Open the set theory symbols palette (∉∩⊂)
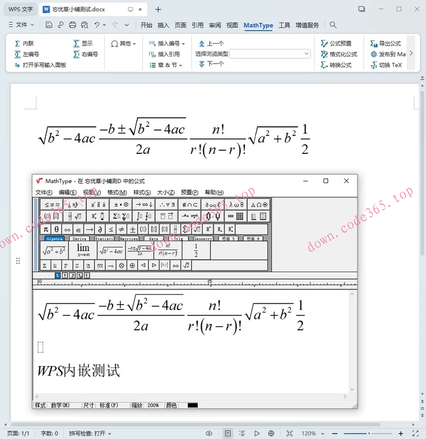Viewport: 426px width, 439px height. click(x=190, y=205)
